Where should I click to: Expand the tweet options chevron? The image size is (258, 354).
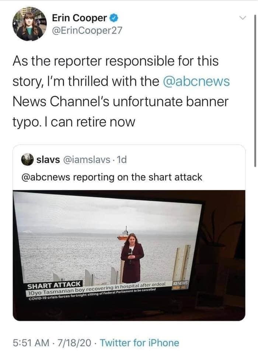point(243,18)
